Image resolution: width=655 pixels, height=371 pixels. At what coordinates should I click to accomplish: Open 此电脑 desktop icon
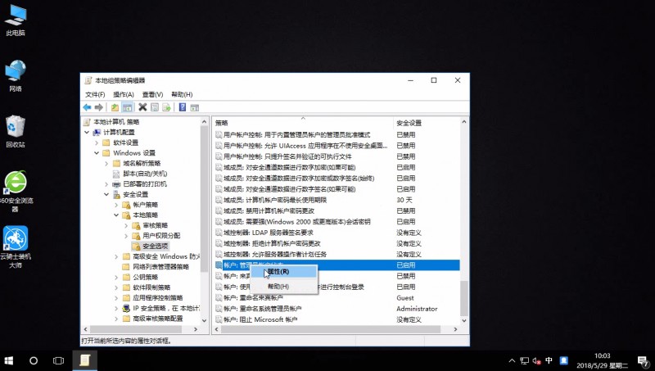[x=16, y=20]
